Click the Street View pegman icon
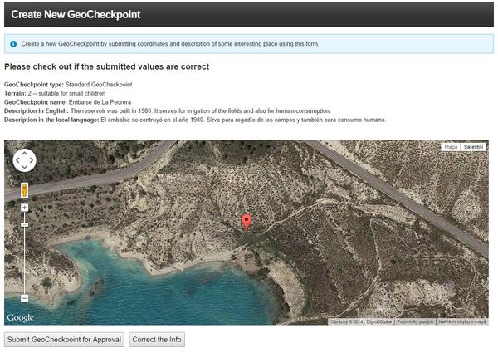This screenshot has width=498, height=353. (24, 190)
